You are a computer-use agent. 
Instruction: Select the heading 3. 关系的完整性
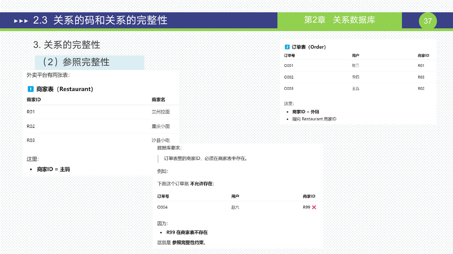67,45
